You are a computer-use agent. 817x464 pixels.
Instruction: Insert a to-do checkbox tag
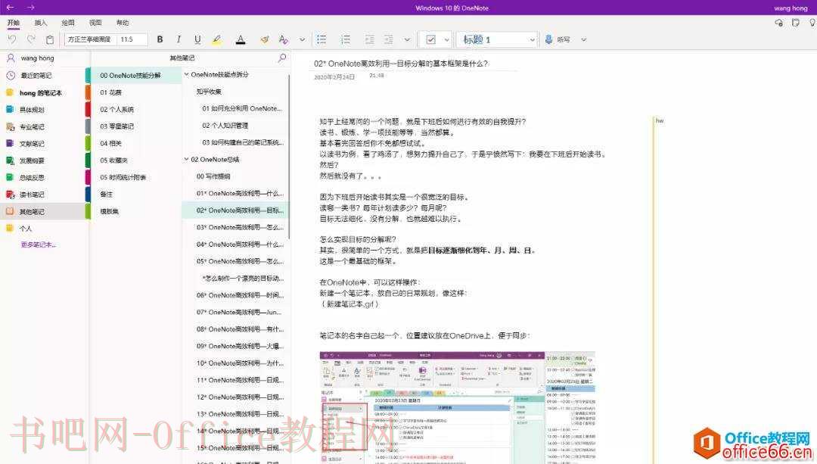(431, 39)
